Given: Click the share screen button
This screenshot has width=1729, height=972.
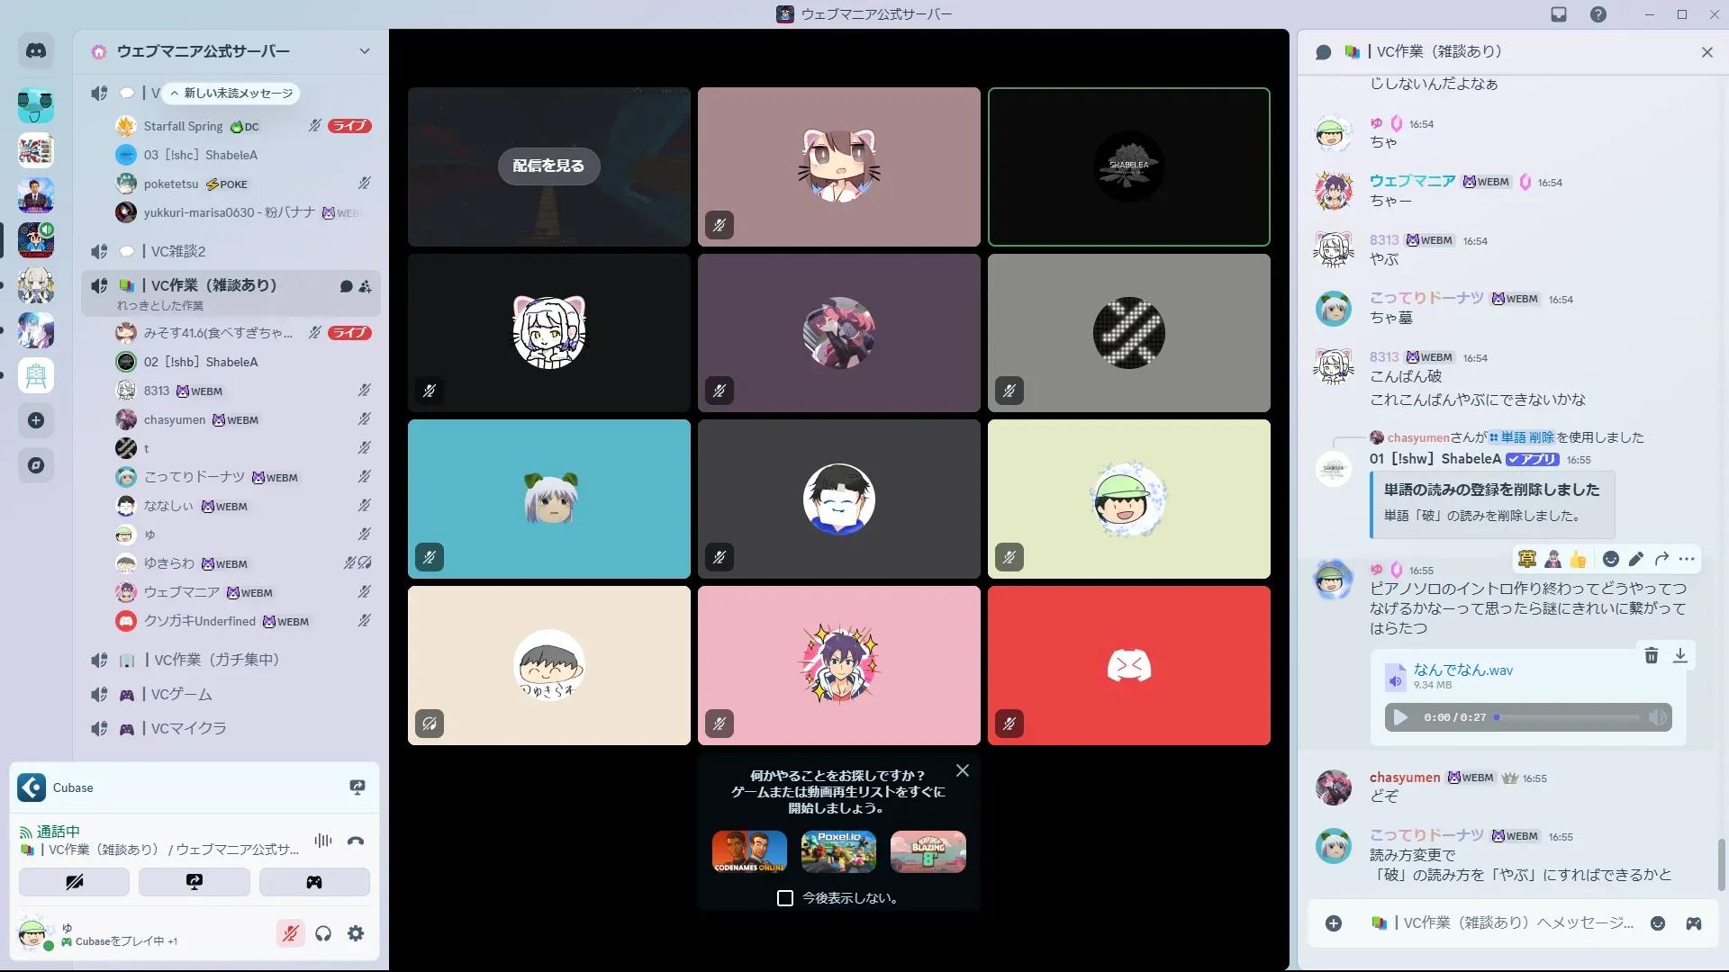Looking at the screenshot, I should pos(195,882).
